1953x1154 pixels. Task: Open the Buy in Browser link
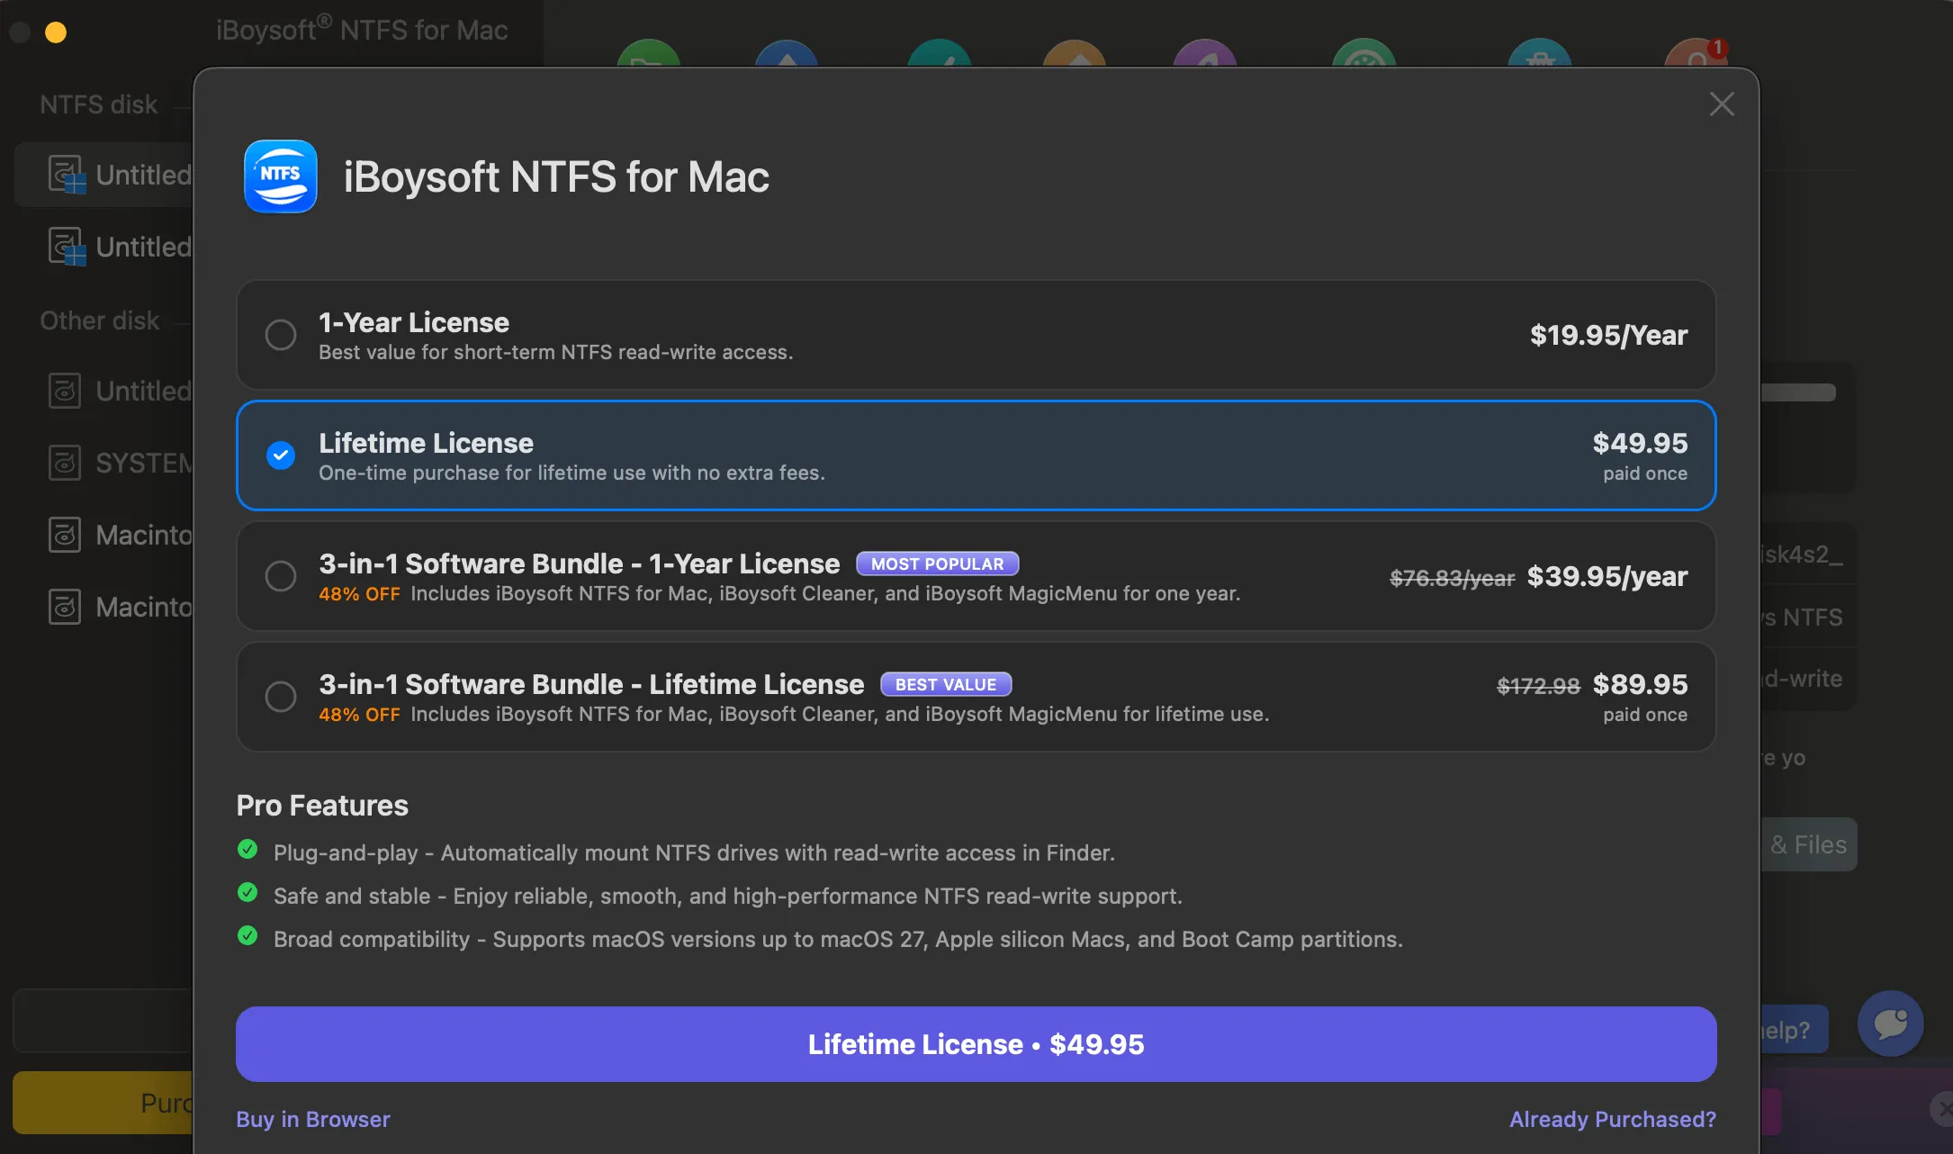click(312, 1120)
